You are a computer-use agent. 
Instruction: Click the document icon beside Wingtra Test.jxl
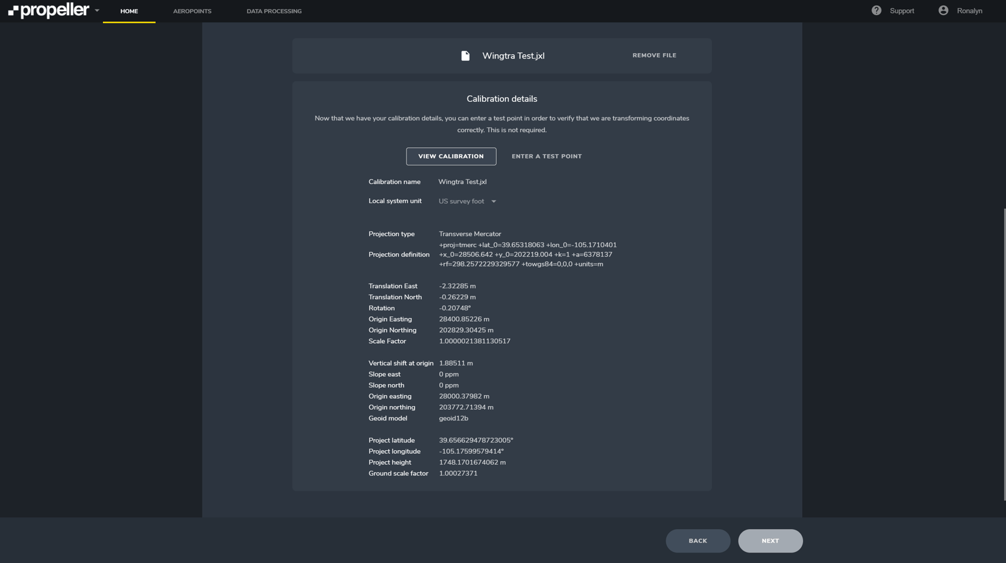tap(465, 56)
